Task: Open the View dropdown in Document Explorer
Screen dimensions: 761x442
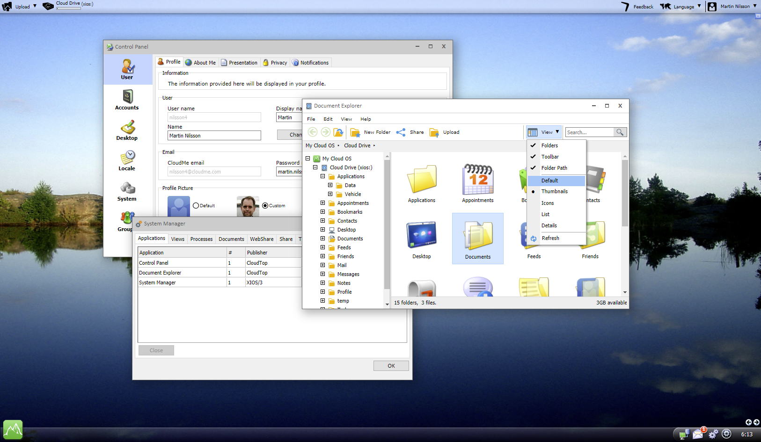Action: (x=543, y=132)
